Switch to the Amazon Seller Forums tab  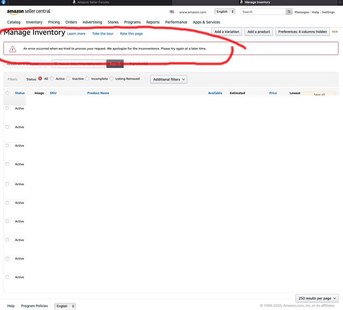(91, 2)
